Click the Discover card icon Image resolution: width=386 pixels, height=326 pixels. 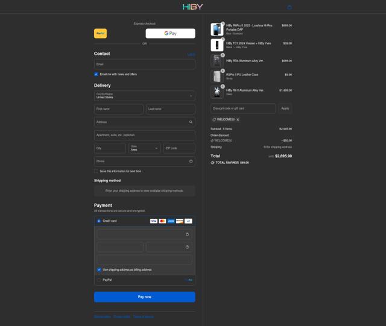180,221
